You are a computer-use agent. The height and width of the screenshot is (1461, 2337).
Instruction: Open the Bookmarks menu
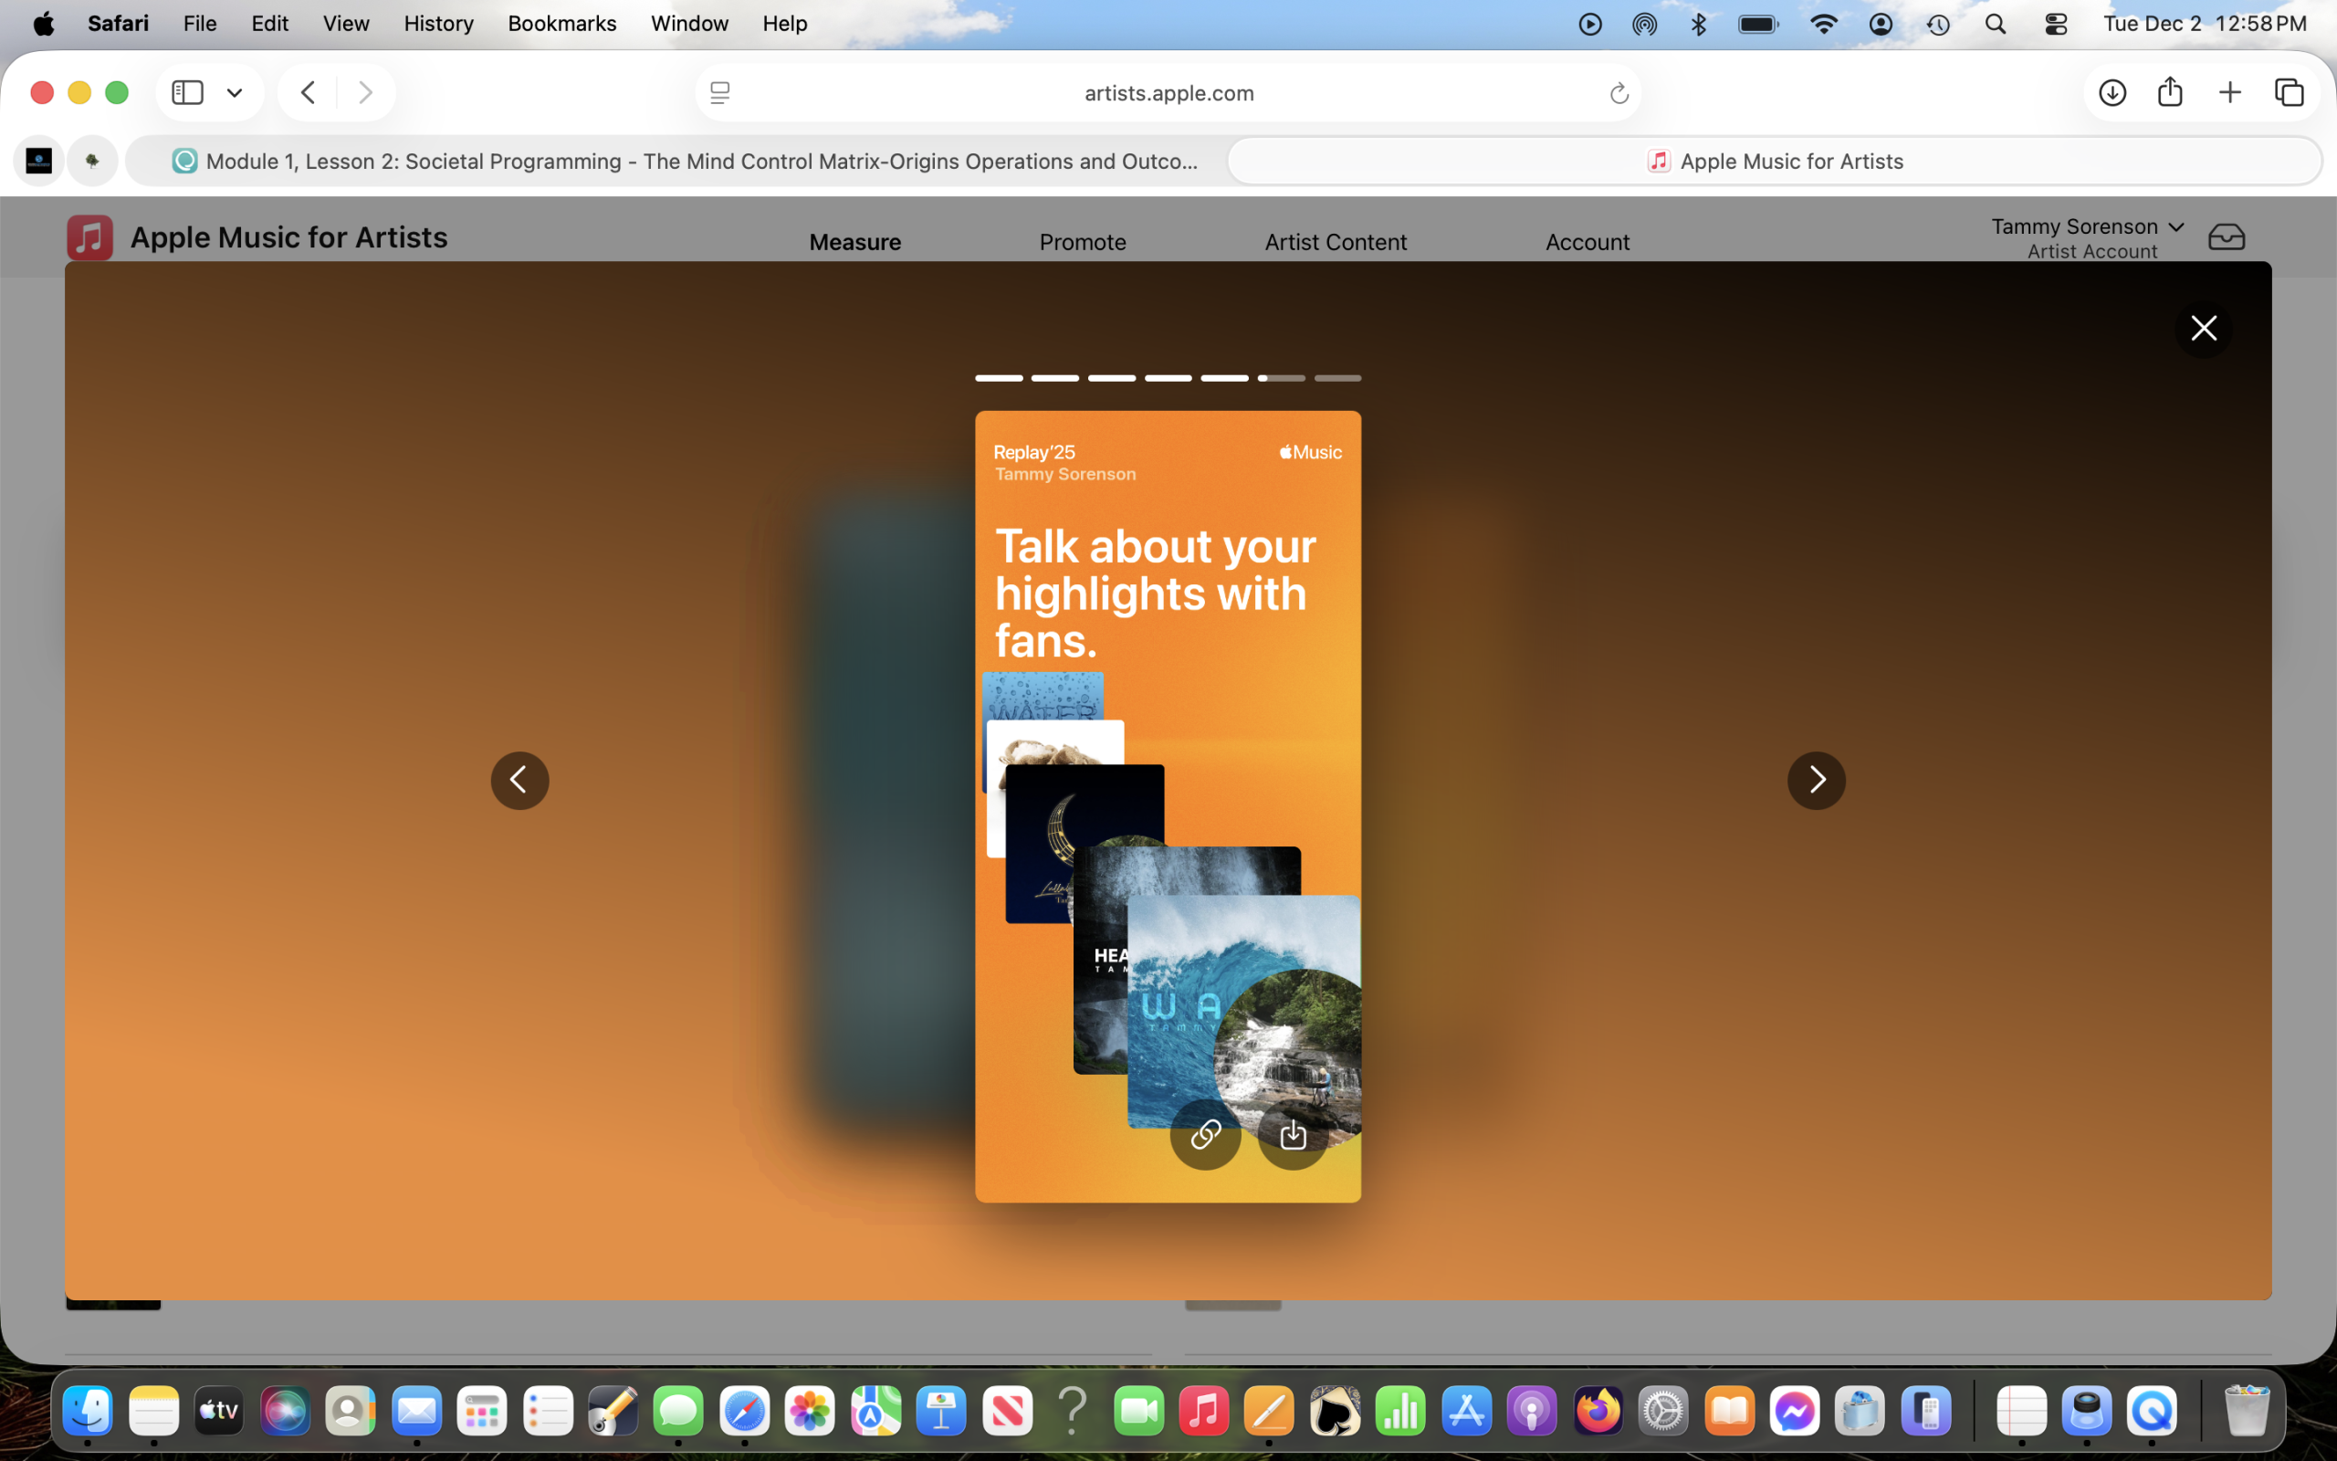pyautogui.click(x=561, y=23)
